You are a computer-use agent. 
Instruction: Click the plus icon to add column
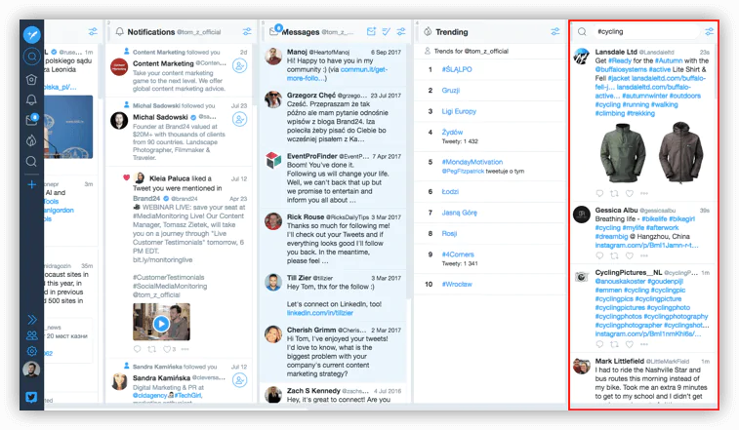point(32,184)
